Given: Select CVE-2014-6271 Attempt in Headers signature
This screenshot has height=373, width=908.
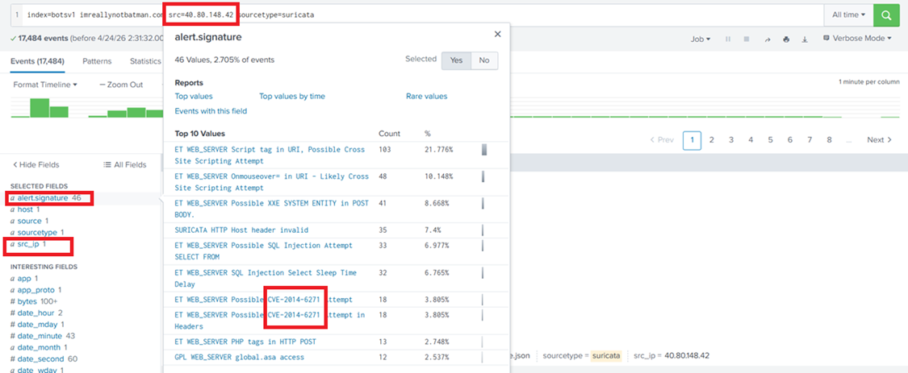Looking at the screenshot, I should (270, 321).
